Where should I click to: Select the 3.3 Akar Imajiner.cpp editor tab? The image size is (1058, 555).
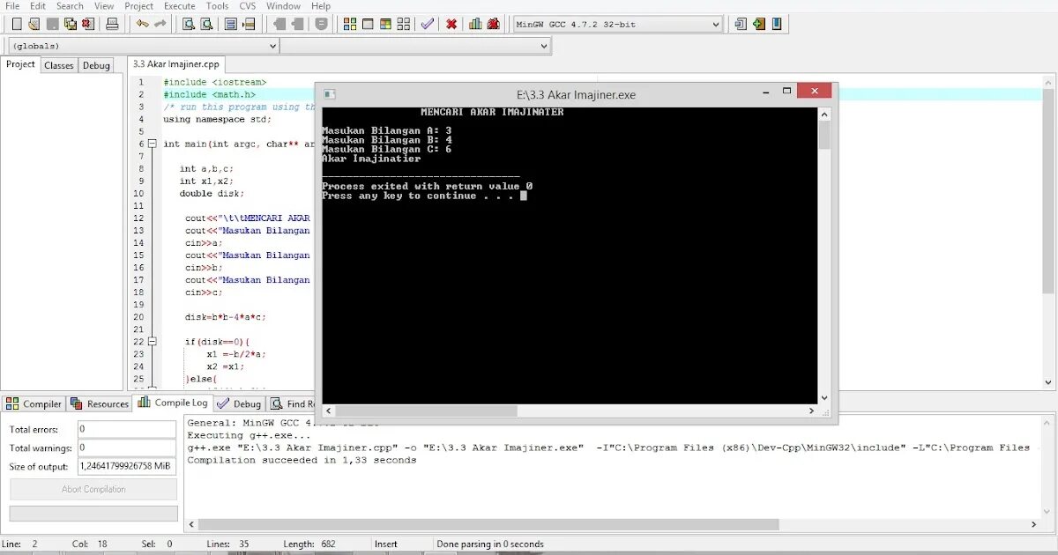coord(176,64)
